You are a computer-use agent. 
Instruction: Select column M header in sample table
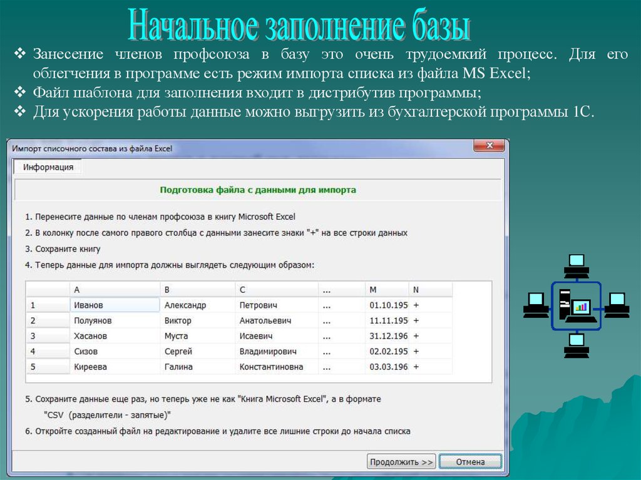[x=386, y=290]
